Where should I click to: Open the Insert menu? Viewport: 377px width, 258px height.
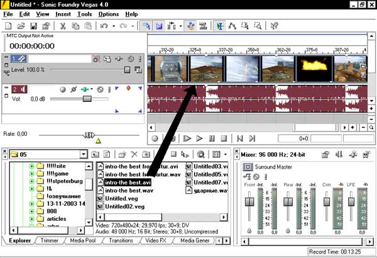tap(63, 13)
